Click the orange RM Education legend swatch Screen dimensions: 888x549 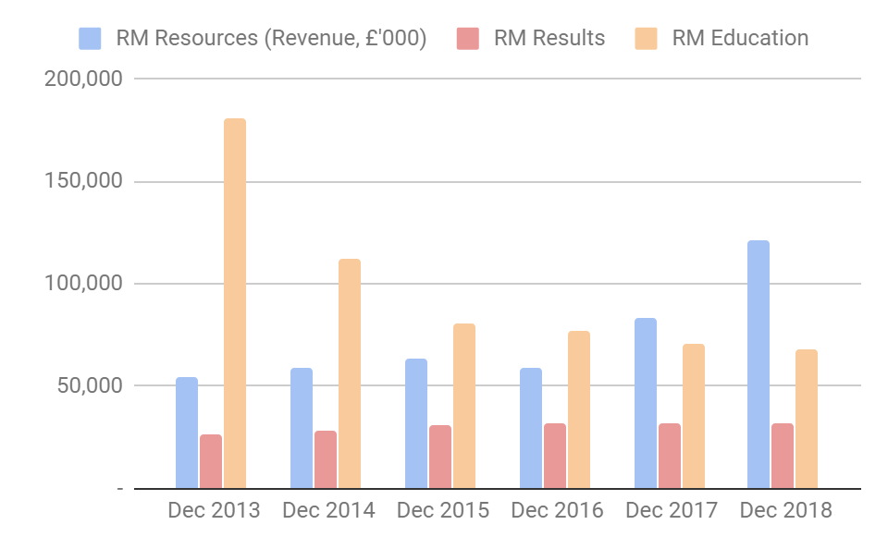coord(647,39)
